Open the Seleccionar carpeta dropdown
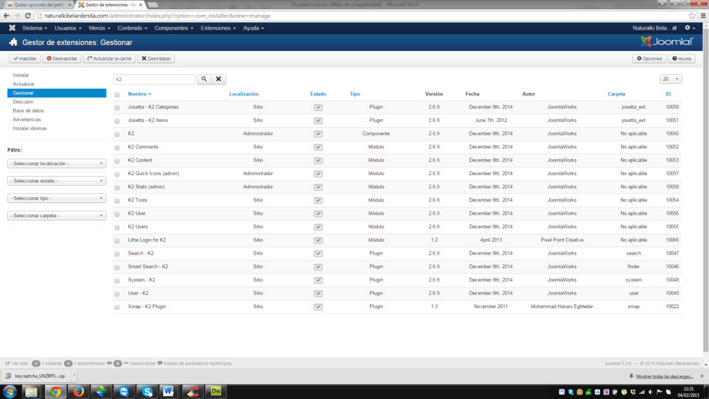709x399 pixels. 57,215
